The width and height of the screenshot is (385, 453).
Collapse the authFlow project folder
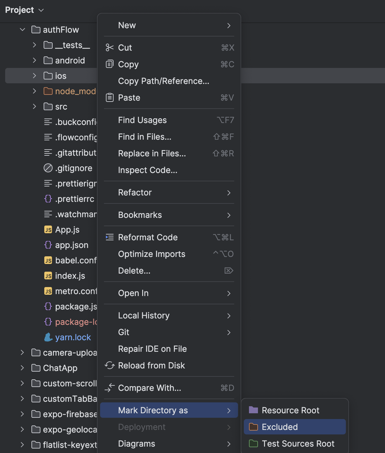tap(22, 29)
